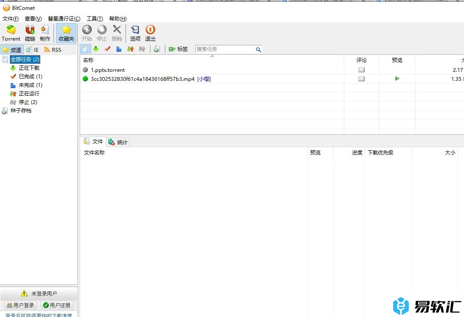Switch to the IE sidebar tab
The width and height of the screenshot is (464, 317).
click(33, 50)
